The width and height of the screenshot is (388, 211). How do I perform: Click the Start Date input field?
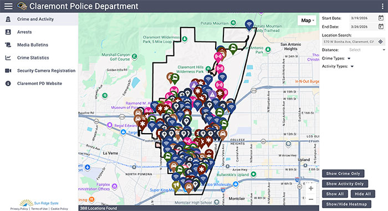[x=364, y=18]
